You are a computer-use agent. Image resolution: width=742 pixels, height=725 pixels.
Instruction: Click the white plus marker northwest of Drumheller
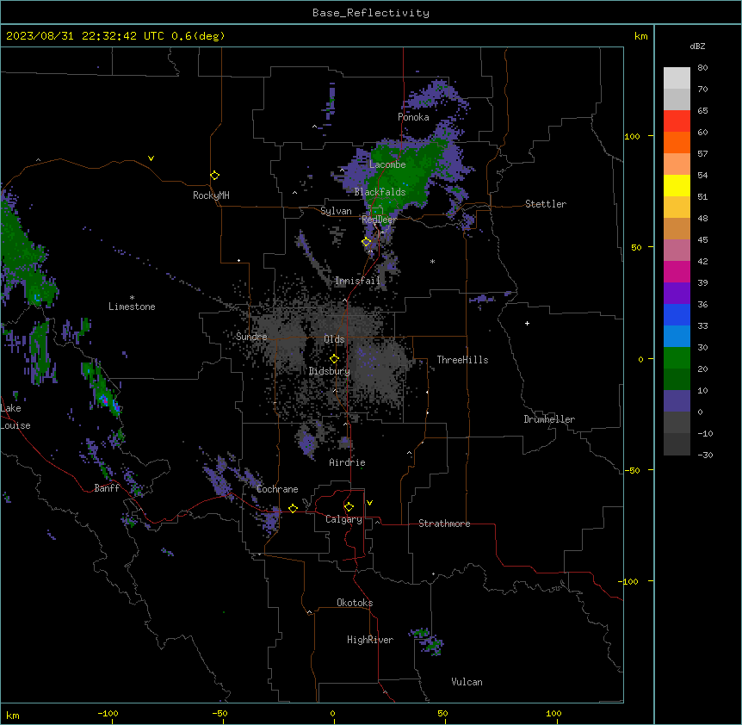[x=527, y=323]
